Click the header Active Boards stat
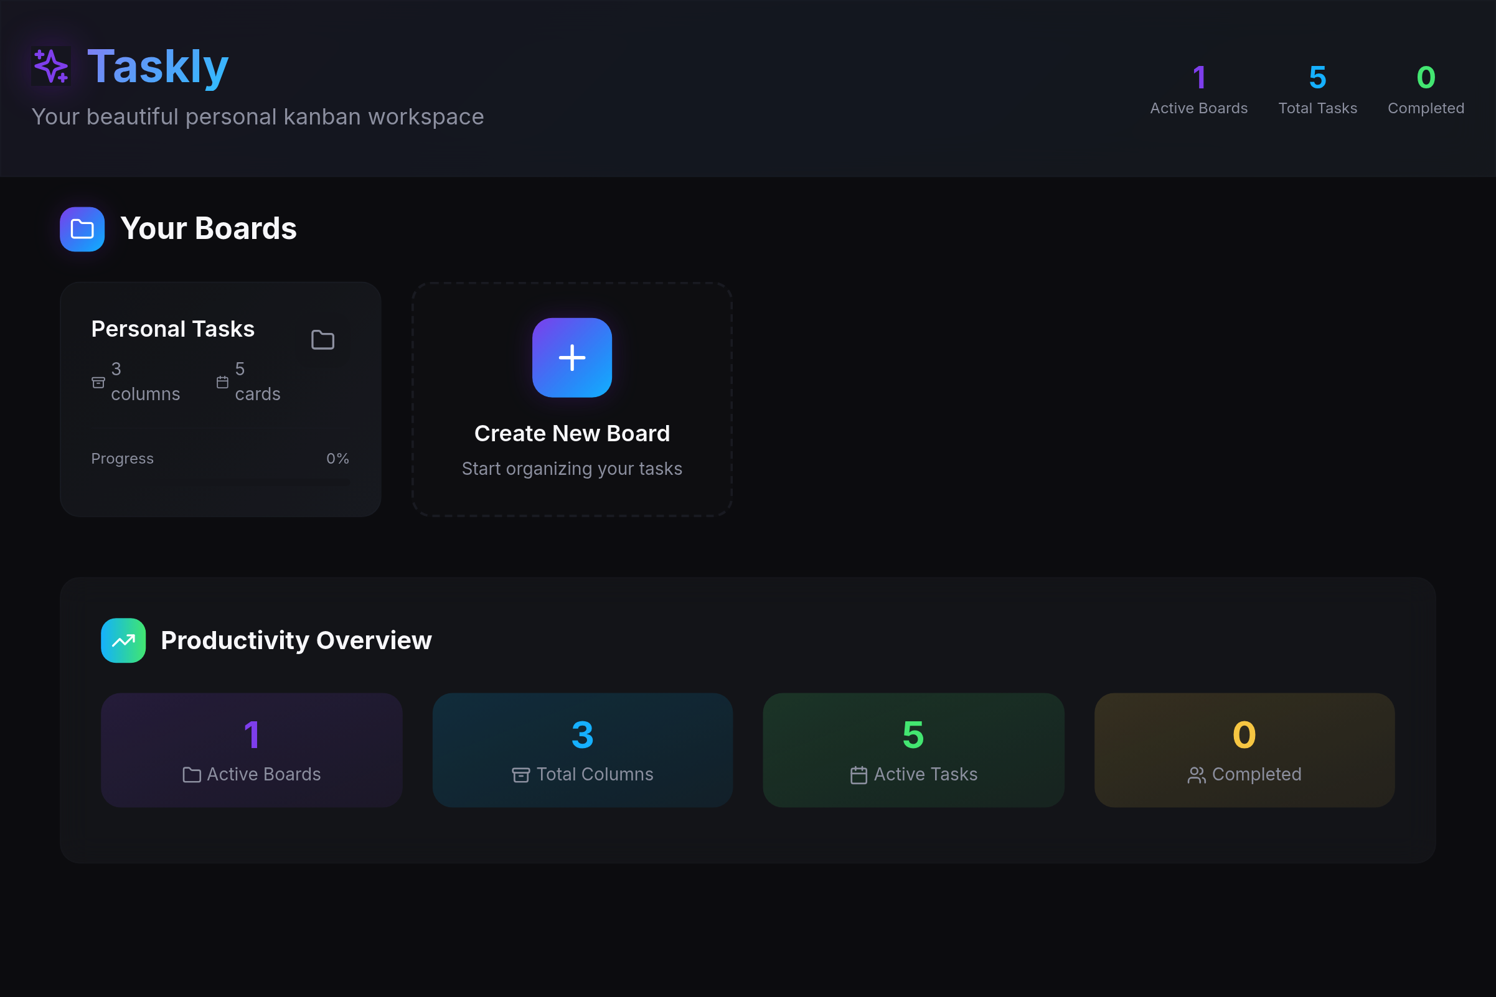Screen dimensions: 1496x997 tap(1198, 90)
